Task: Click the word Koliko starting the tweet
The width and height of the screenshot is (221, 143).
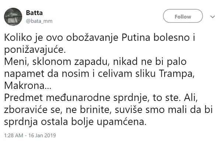Action: [x=18, y=38]
